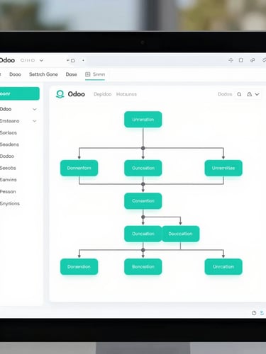This screenshot has height=354, width=266.
Task: Expand the Ersteano sidebar chevron
Action: click(35, 121)
